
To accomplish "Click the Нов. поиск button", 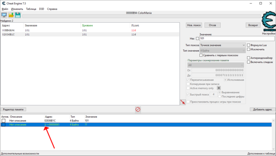I will click(x=194, y=25).
